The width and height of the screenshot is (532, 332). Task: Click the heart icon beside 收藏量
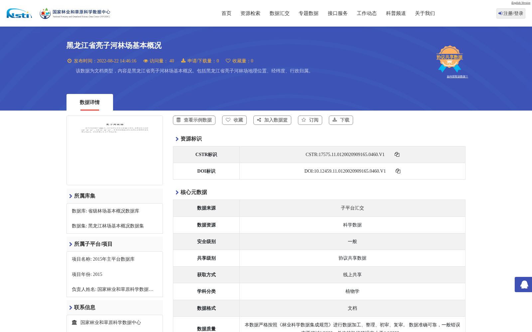[228, 61]
